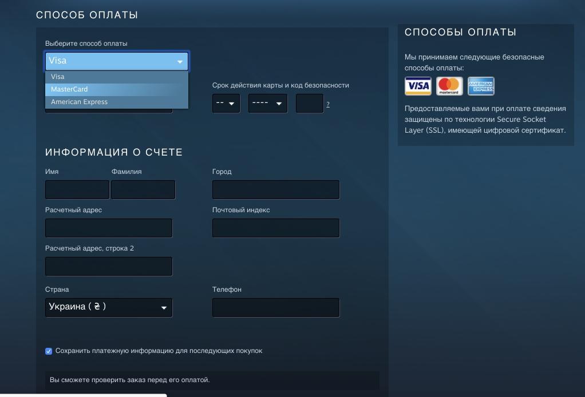Open the payment method dropdown showing Visa
This screenshot has width=585, height=397.
117,61
